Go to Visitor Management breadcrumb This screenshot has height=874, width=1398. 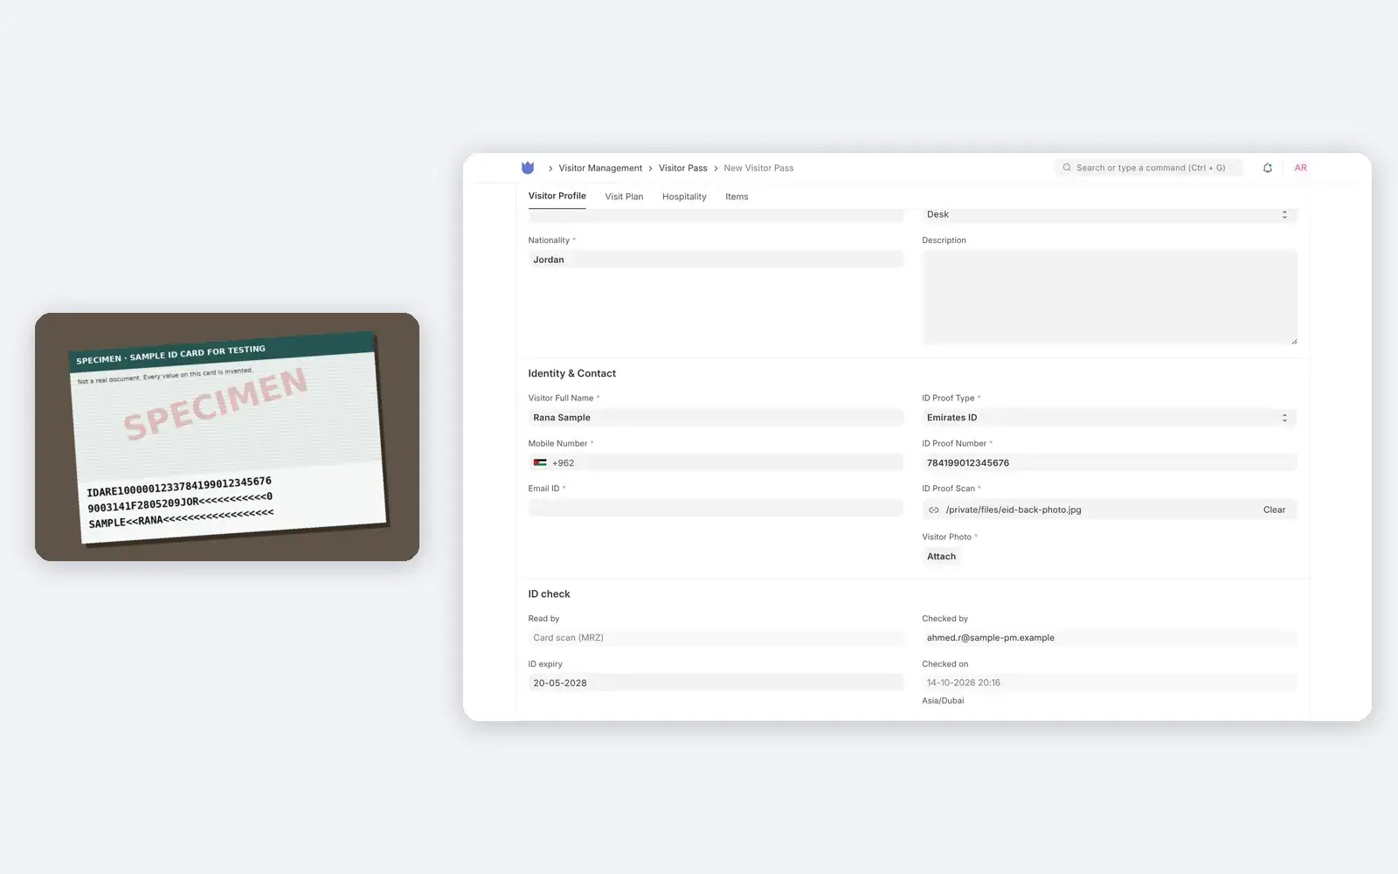click(x=600, y=168)
